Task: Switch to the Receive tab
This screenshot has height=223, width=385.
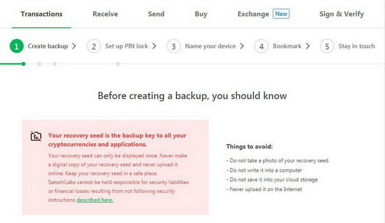Action: pyautogui.click(x=105, y=14)
